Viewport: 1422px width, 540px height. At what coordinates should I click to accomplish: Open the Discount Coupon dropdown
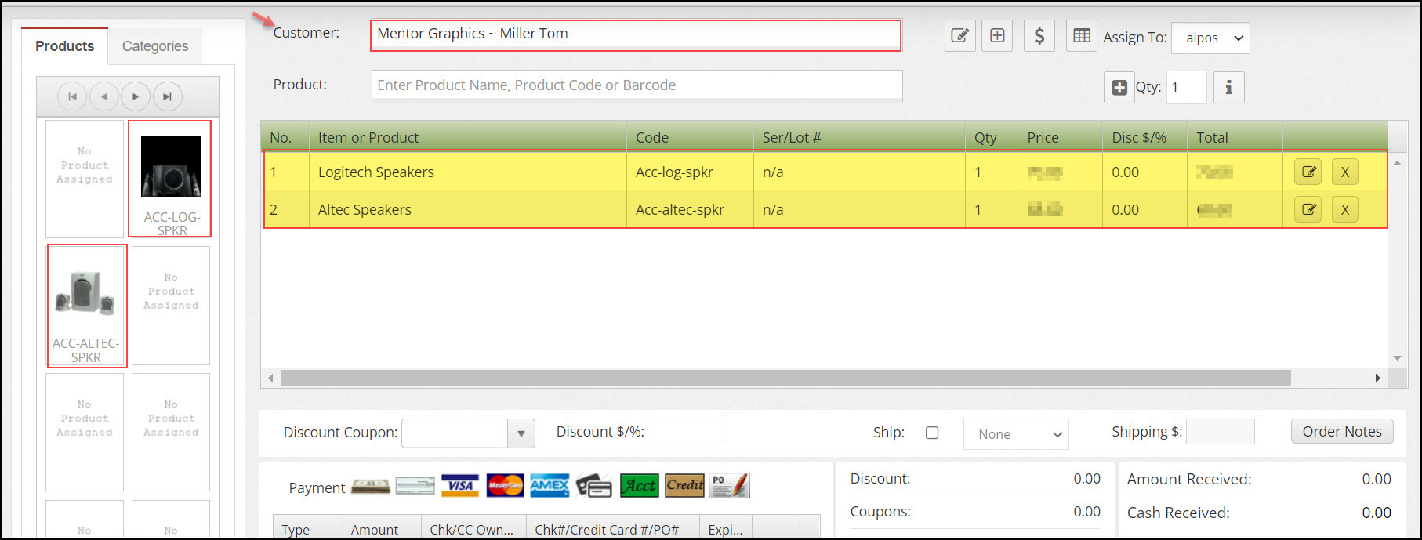pos(521,433)
